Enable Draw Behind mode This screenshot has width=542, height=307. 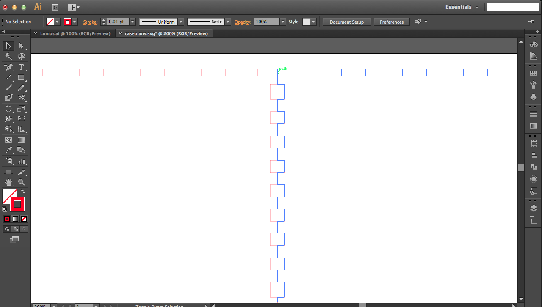pyautogui.click(x=15, y=229)
